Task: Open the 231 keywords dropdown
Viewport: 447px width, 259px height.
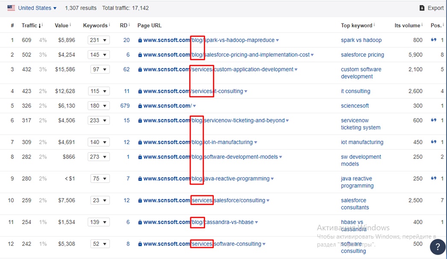Action: point(99,40)
